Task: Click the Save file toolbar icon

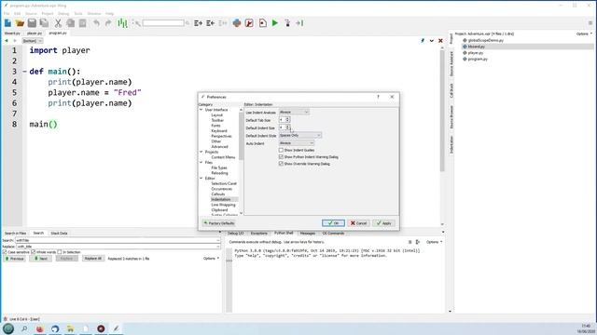Action: [x=32, y=23]
